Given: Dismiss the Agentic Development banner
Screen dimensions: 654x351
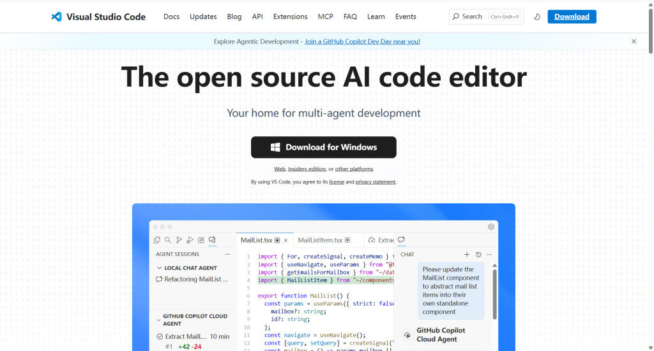Looking at the screenshot, I should [x=634, y=41].
